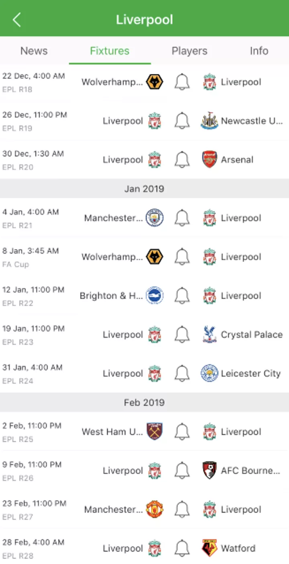Click the Newcastle United crest
Viewport: 289px width, 564px height.
210,121
